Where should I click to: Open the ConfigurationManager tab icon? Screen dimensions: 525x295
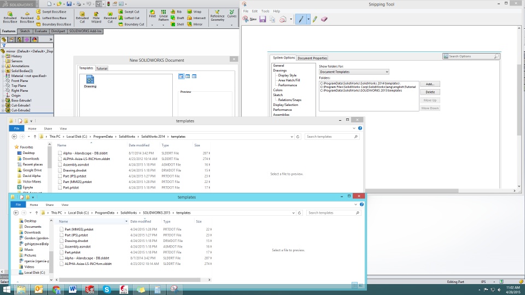coord(19,39)
